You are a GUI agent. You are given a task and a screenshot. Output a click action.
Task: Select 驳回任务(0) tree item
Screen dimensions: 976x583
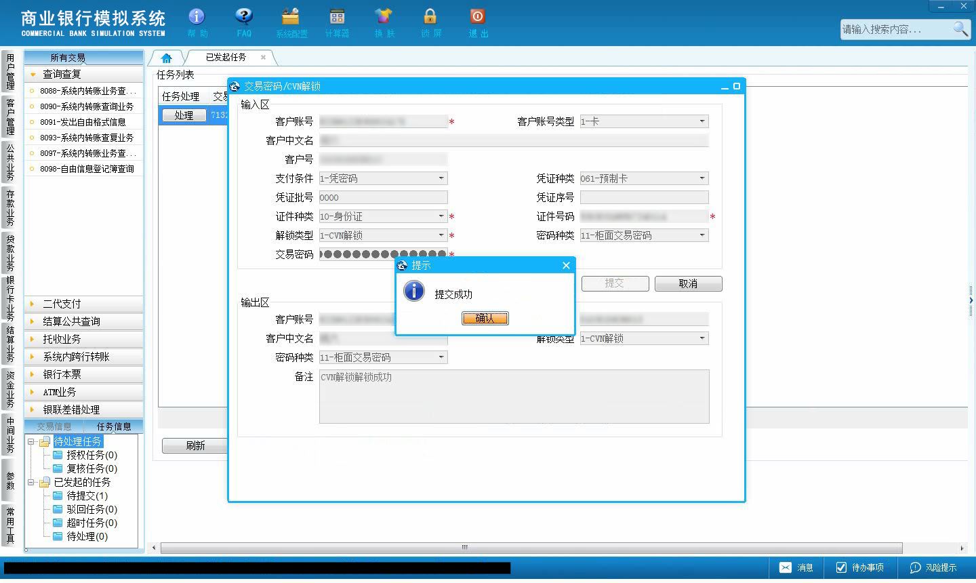[x=91, y=509]
